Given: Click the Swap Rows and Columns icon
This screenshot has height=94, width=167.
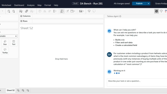Looking at the screenshot, I should [40, 11].
